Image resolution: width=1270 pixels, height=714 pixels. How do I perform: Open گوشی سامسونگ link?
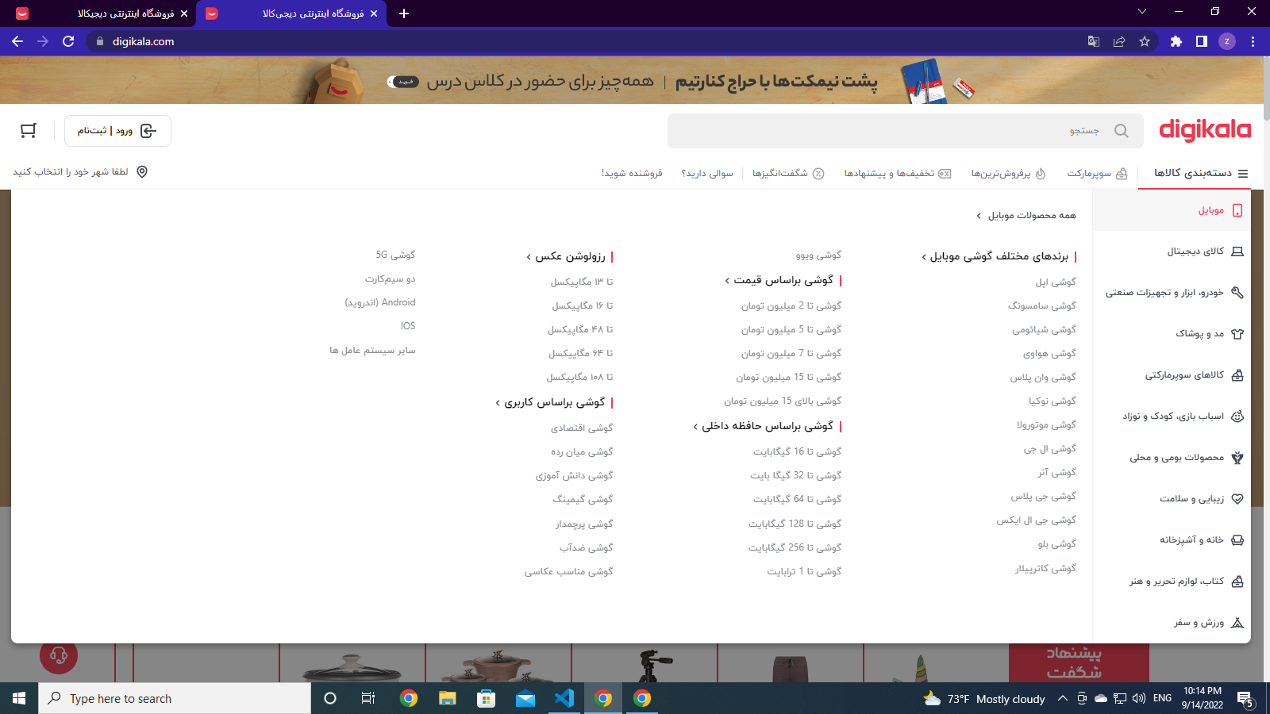pyautogui.click(x=1042, y=305)
